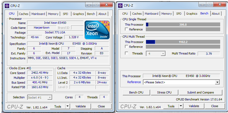Switch to CPU tab in right Bench window
This screenshot has height=113, width=228.
tap(125, 14)
